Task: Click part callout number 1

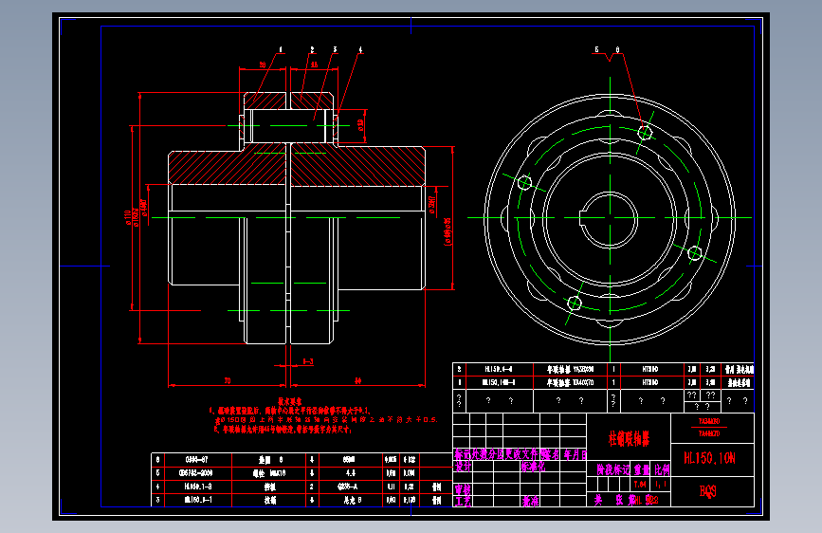Action: (x=281, y=50)
